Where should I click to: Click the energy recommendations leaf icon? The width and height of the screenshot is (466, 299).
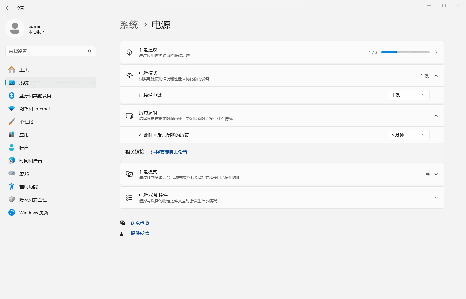(129, 52)
